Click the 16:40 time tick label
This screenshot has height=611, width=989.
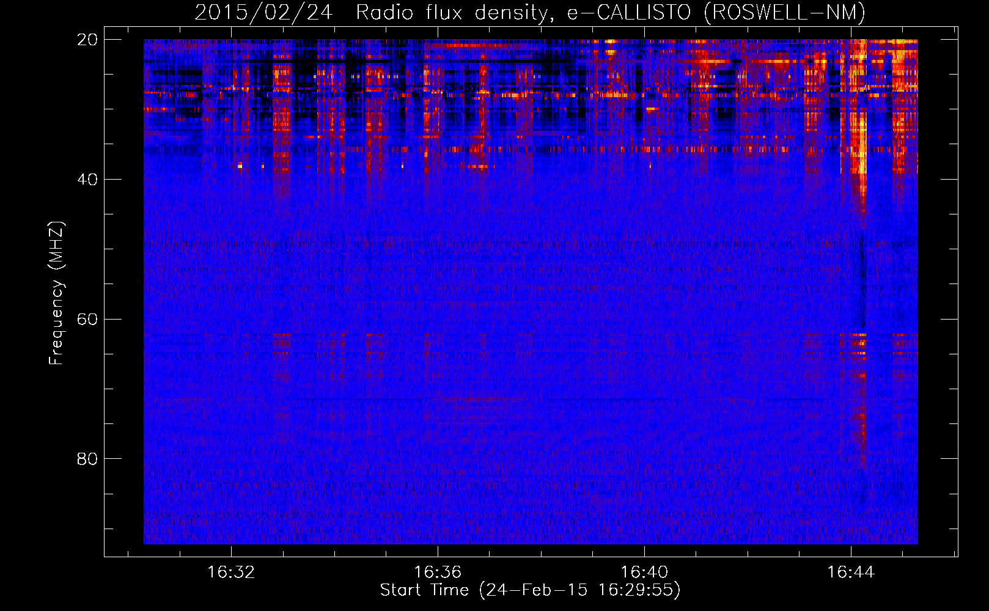coord(644,573)
